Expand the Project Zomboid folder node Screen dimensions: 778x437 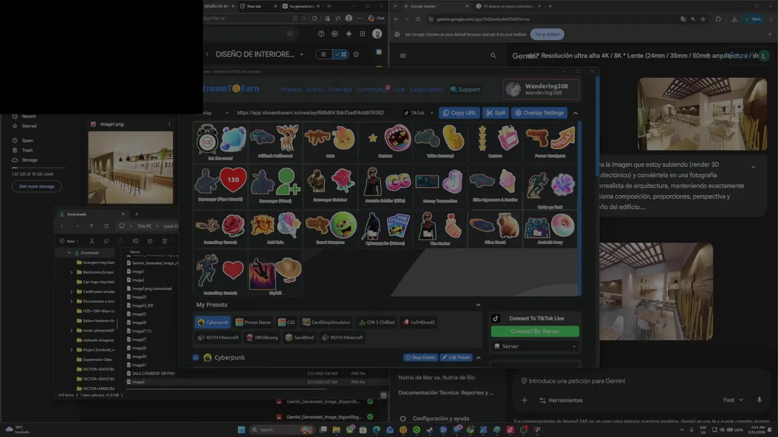click(x=72, y=350)
